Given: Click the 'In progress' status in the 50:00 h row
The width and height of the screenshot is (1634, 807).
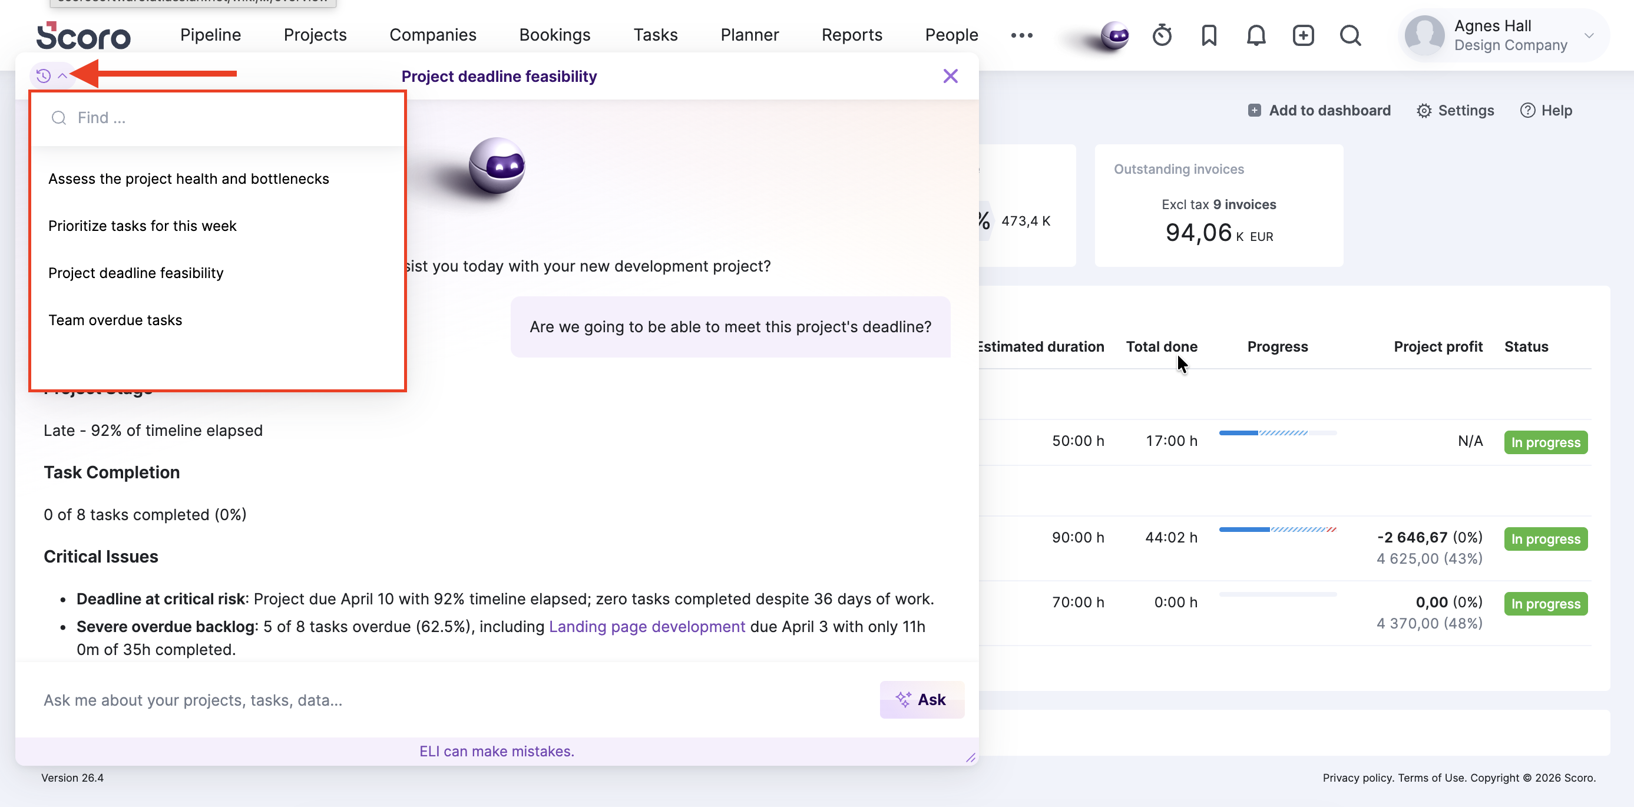Looking at the screenshot, I should [x=1545, y=442].
